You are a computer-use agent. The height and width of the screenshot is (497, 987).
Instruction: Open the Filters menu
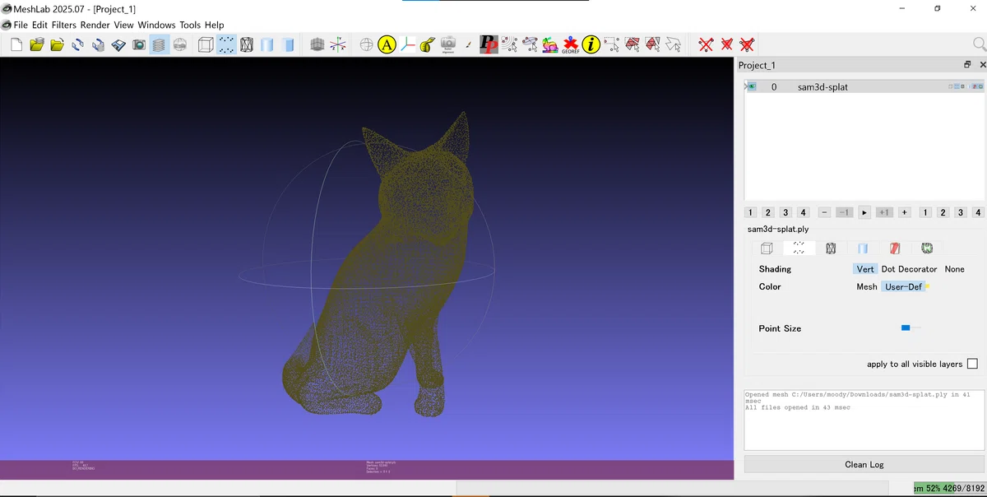pyautogui.click(x=63, y=25)
